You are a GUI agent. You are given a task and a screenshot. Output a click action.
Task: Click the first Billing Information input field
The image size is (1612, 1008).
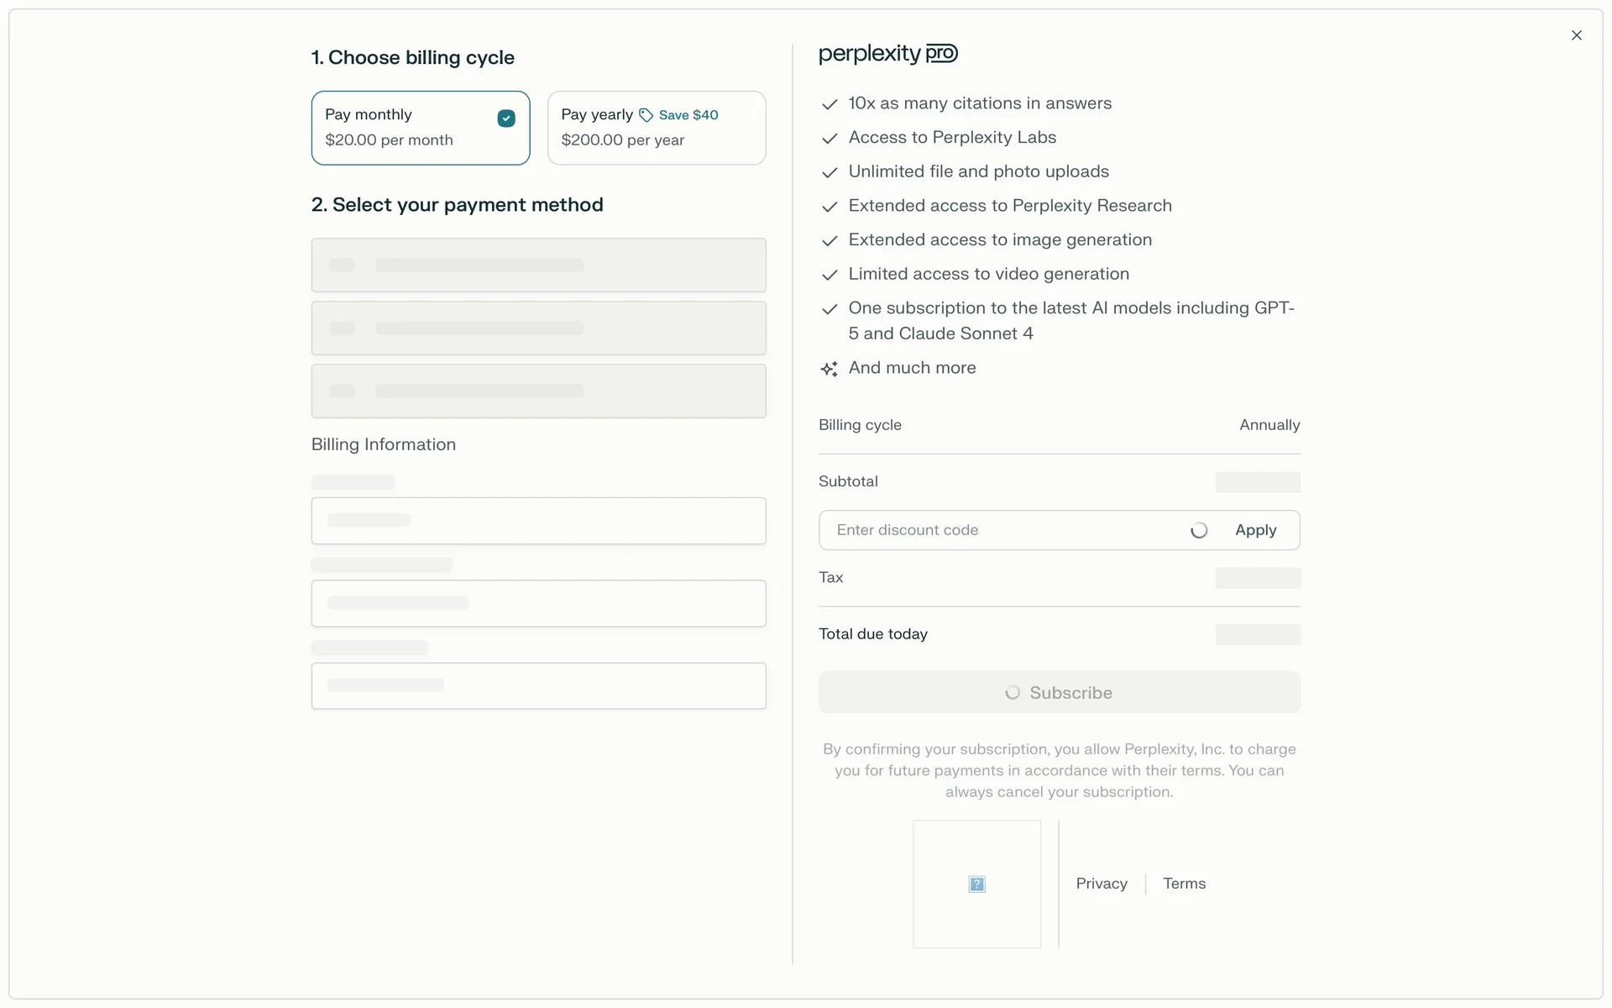(x=538, y=521)
